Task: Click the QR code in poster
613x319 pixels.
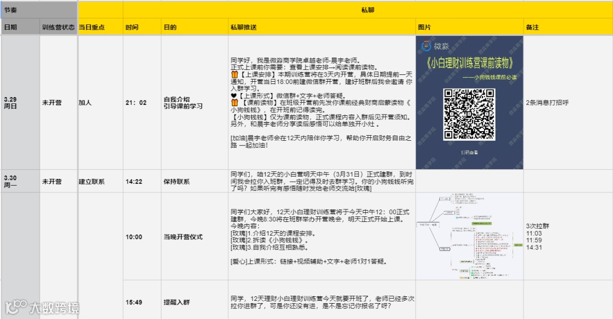Action: pyautogui.click(x=469, y=115)
